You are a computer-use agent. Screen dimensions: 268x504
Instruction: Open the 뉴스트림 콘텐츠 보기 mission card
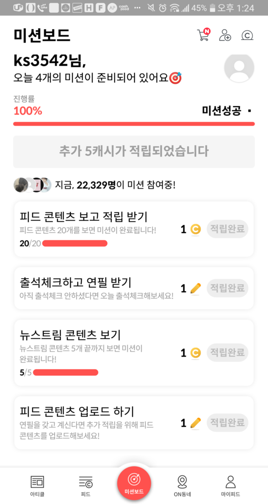point(96,352)
